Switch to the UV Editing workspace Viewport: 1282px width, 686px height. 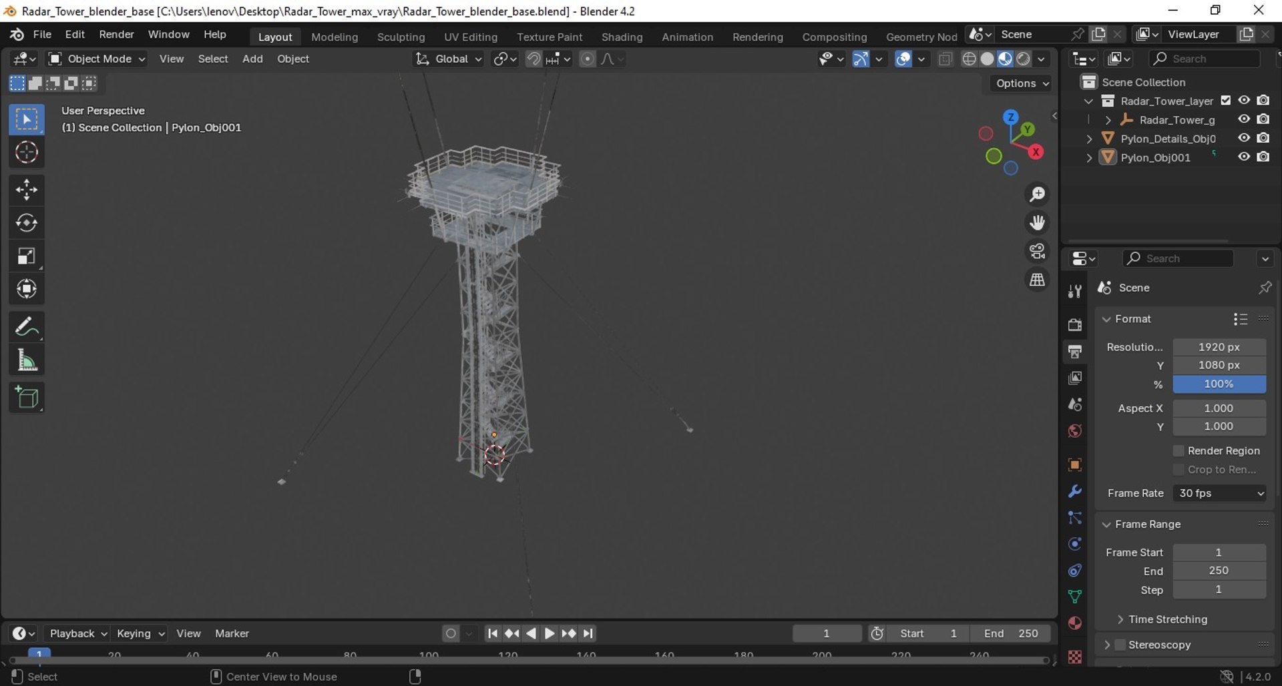pyautogui.click(x=471, y=37)
